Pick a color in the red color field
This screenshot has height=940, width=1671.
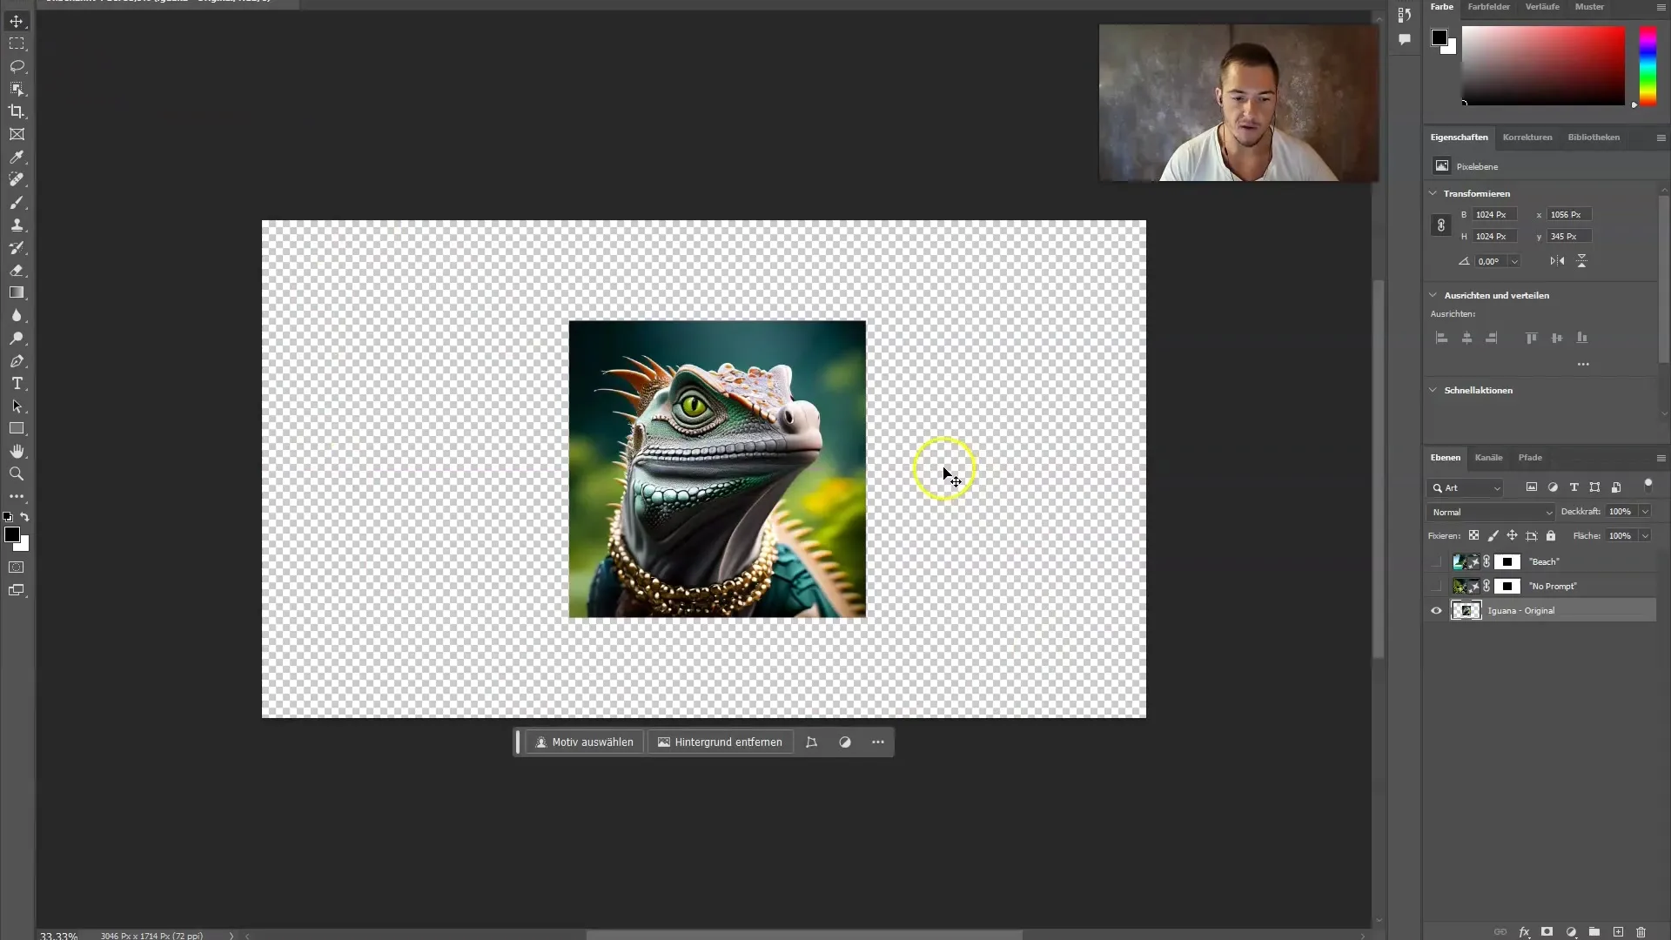(1543, 66)
